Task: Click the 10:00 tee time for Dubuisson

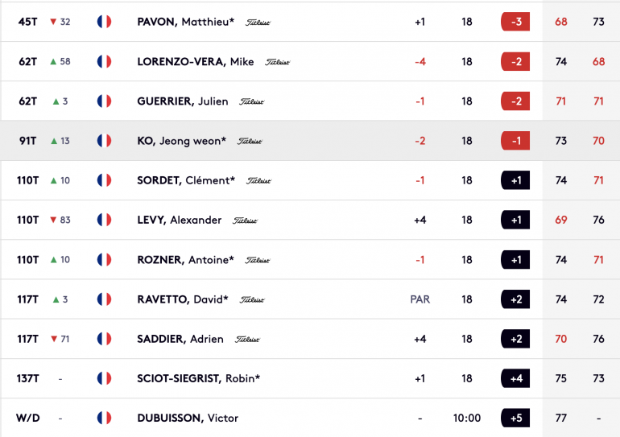Action: click(467, 418)
